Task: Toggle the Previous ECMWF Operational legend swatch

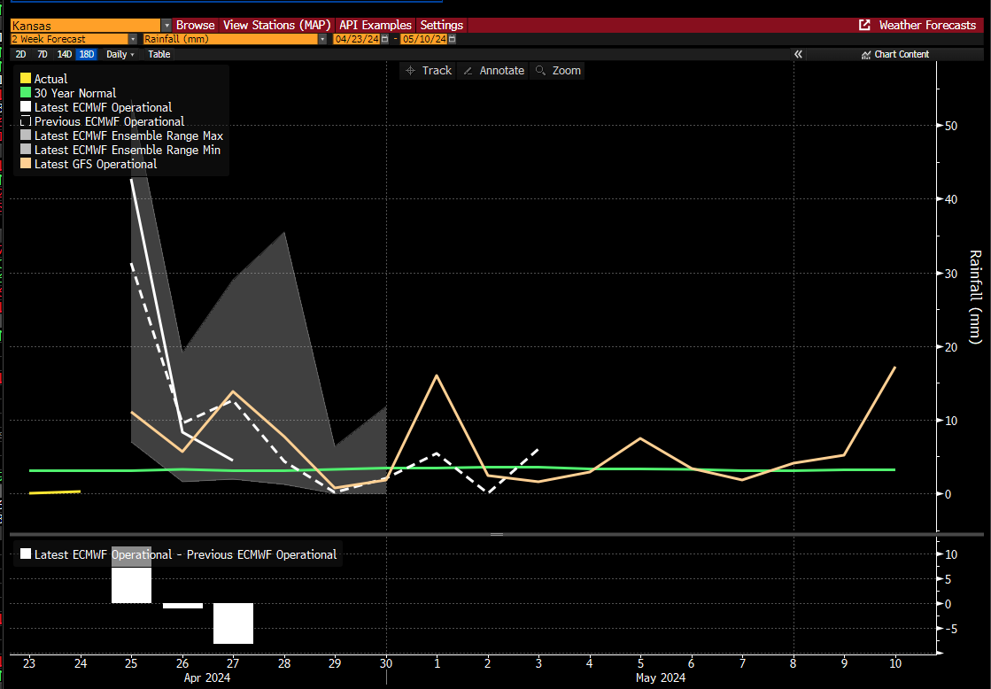Action: [x=26, y=121]
